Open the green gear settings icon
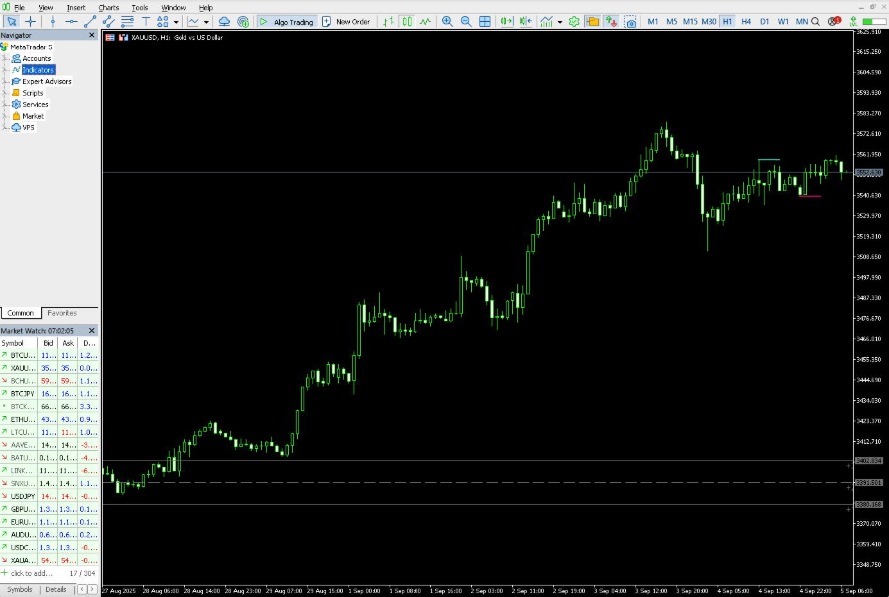889x597 pixels. coord(574,21)
